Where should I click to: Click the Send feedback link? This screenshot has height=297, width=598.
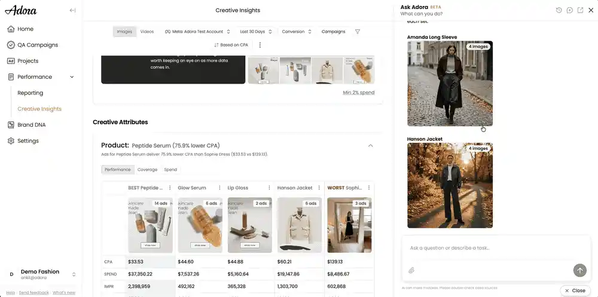coord(34,293)
